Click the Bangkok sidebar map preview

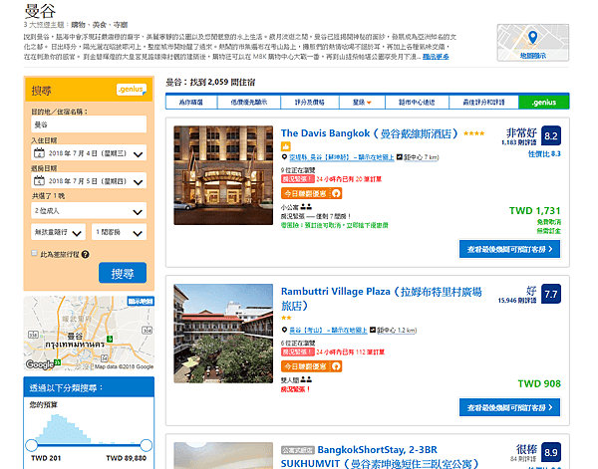(89, 333)
